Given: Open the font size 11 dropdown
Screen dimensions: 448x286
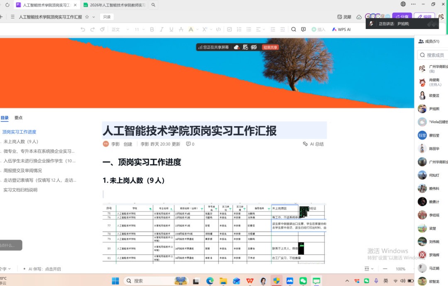Looking at the screenshot, I should [140, 29].
